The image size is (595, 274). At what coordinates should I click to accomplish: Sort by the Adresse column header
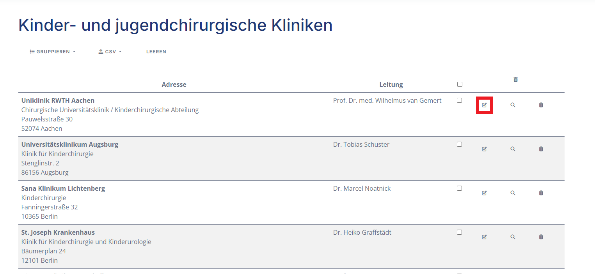click(174, 84)
